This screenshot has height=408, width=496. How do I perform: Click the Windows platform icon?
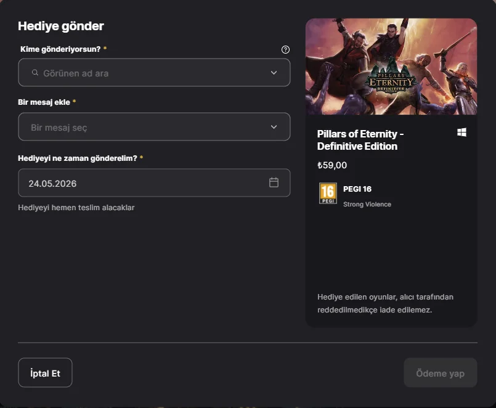tap(461, 133)
